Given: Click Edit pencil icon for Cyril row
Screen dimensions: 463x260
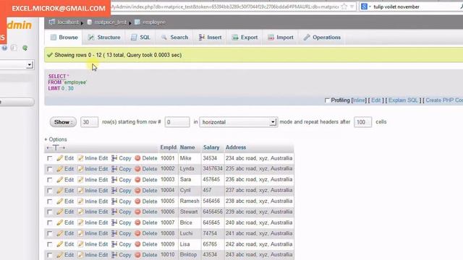Looking at the screenshot, I should (60, 191).
